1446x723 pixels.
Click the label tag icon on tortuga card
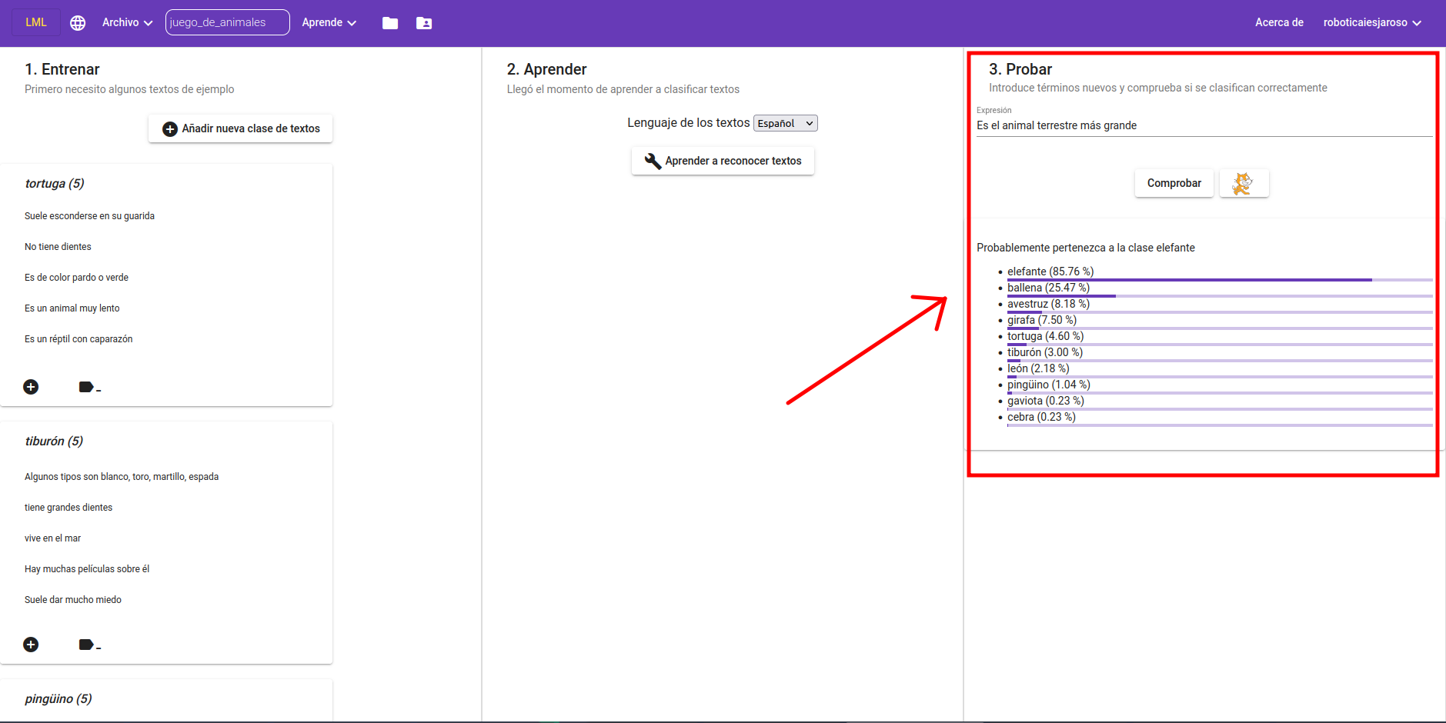click(87, 386)
